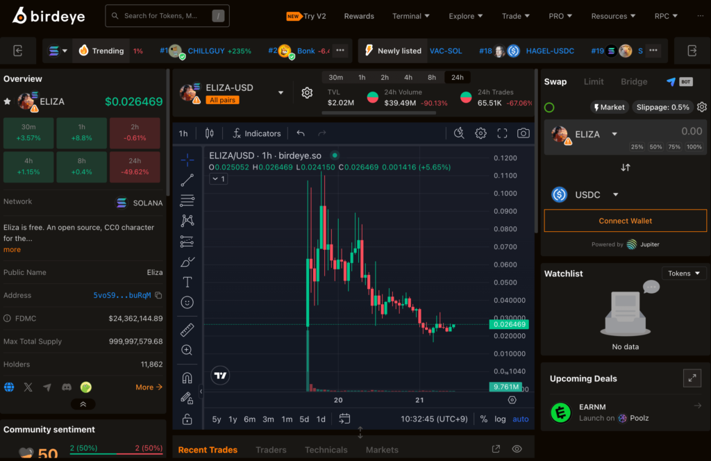Click the chart snapshot camera icon
The width and height of the screenshot is (711, 461).
click(524, 133)
